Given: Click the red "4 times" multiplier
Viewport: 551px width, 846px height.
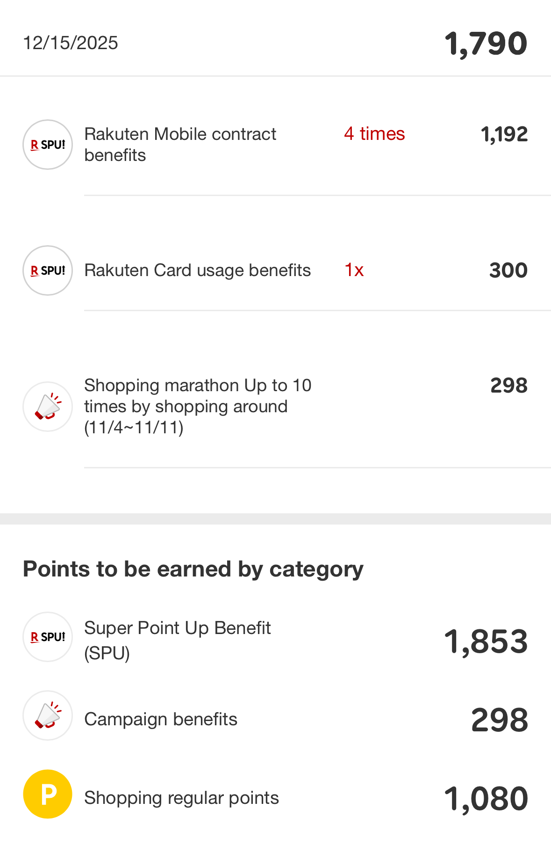Looking at the screenshot, I should (374, 134).
